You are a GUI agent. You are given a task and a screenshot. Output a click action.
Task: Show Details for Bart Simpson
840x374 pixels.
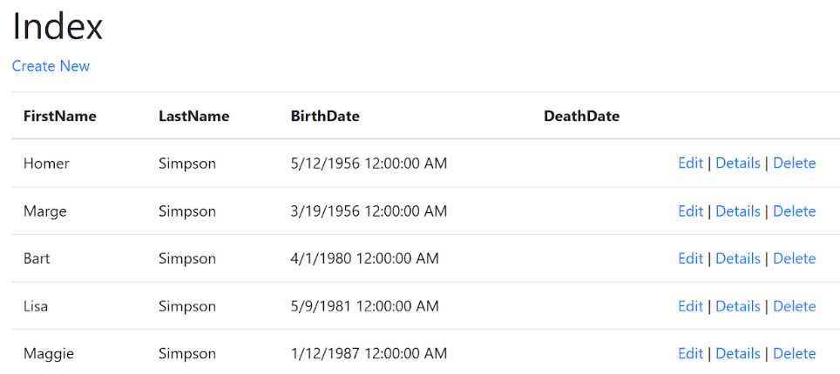click(737, 258)
